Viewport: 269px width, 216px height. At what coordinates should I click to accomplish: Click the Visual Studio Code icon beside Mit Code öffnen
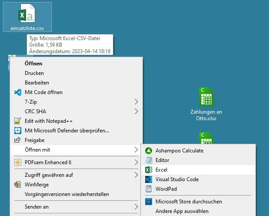18,92
